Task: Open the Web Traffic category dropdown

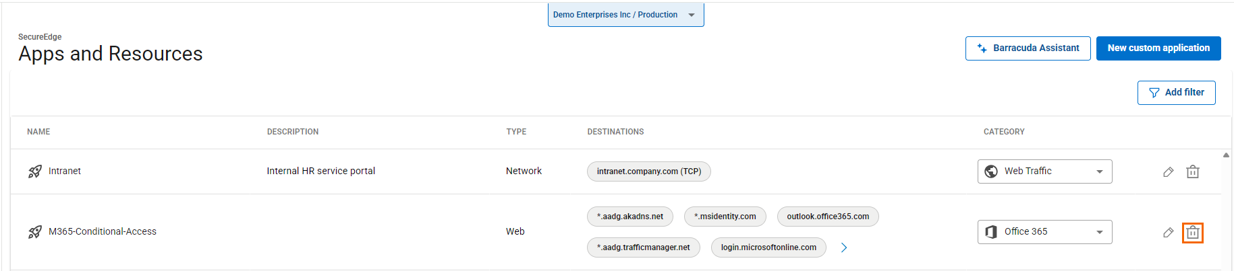Action: (x=1099, y=171)
